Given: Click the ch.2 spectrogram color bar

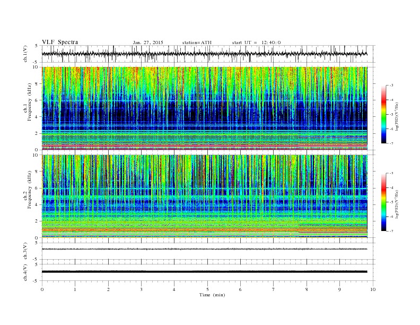Looking at the screenshot, I should pos(383,202).
